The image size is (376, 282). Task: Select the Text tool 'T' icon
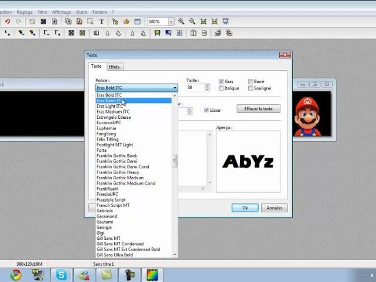(x=101, y=22)
